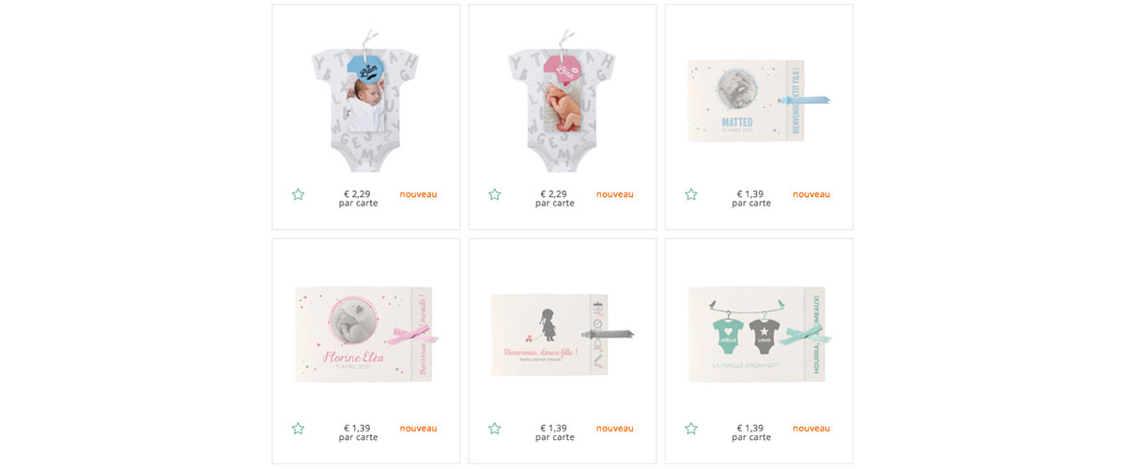Click the nouveau label on Matteo card

click(x=811, y=194)
